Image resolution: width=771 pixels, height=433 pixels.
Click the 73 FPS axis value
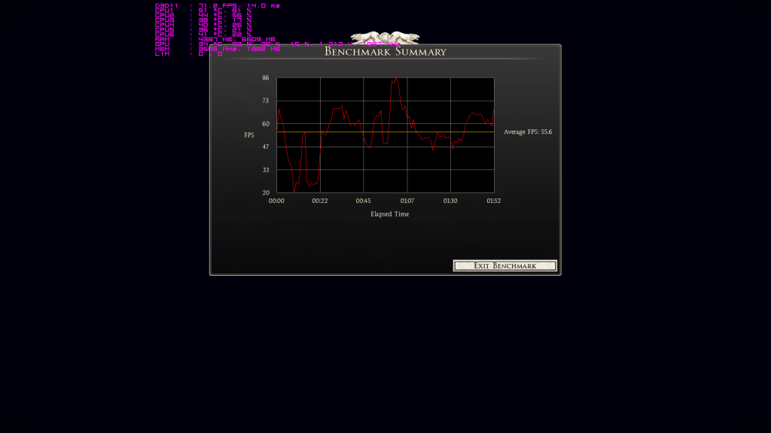tap(265, 101)
